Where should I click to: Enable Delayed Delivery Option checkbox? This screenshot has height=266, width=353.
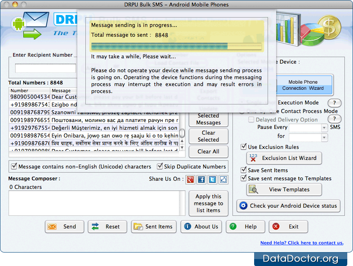tap(251, 120)
